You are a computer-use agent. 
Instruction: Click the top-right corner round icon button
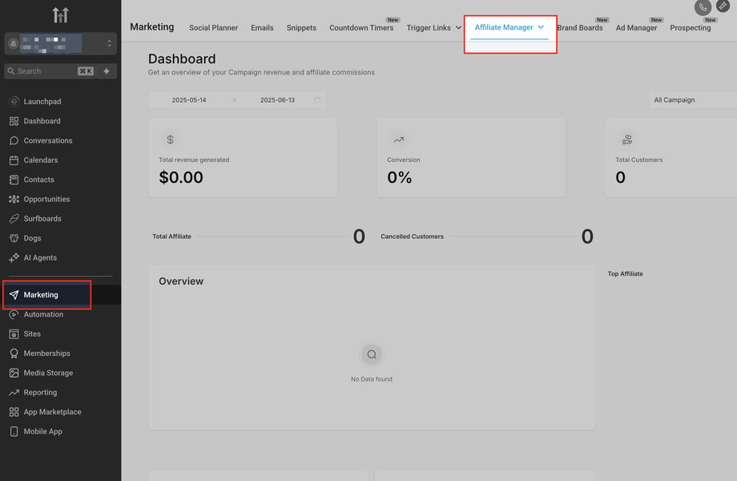723,6
